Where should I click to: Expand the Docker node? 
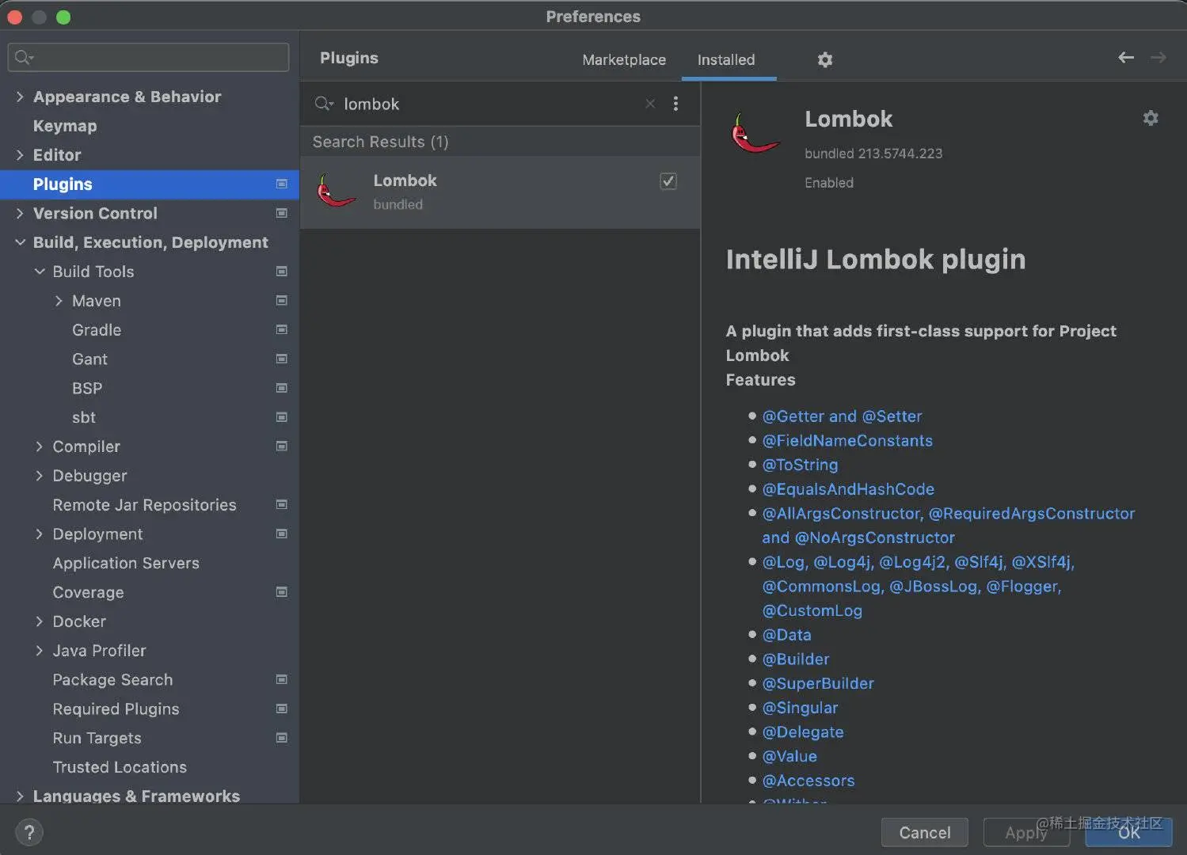click(x=40, y=621)
